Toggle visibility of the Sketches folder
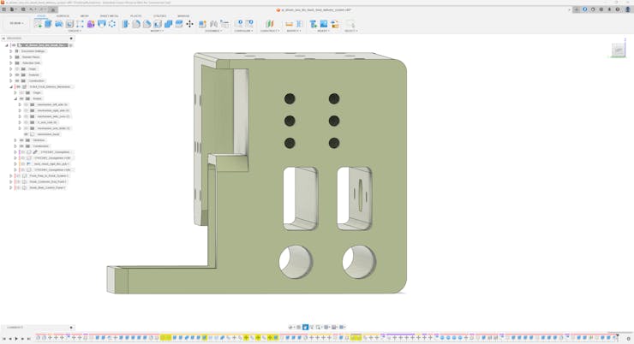634x344 pixels. coord(21,140)
